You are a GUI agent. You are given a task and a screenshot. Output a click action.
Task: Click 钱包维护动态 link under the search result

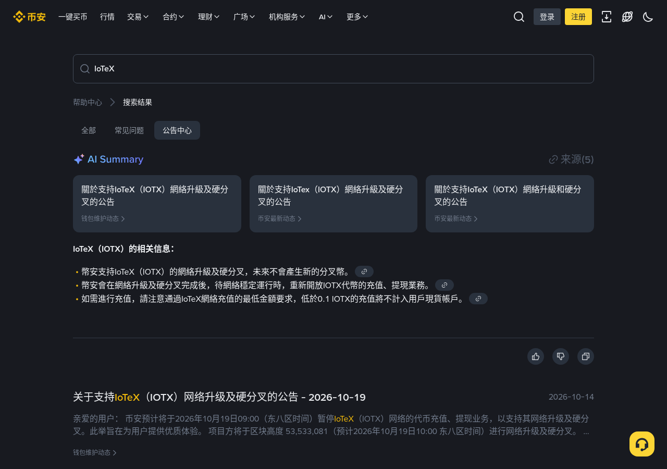(x=95, y=452)
